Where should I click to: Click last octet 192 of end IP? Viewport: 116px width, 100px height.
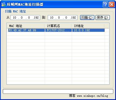pos(74,18)
